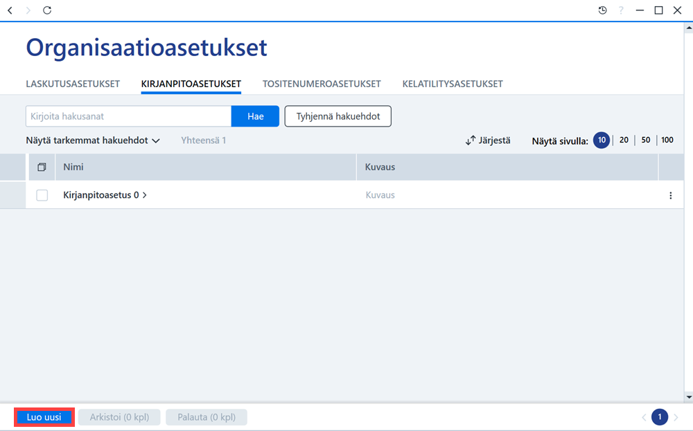
Task: Switch to Laskutusasetukset tab
Action: (x=73, y=84)
